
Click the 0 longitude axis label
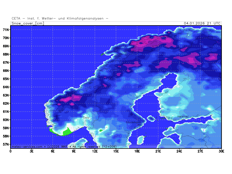[x=11, y=151]
